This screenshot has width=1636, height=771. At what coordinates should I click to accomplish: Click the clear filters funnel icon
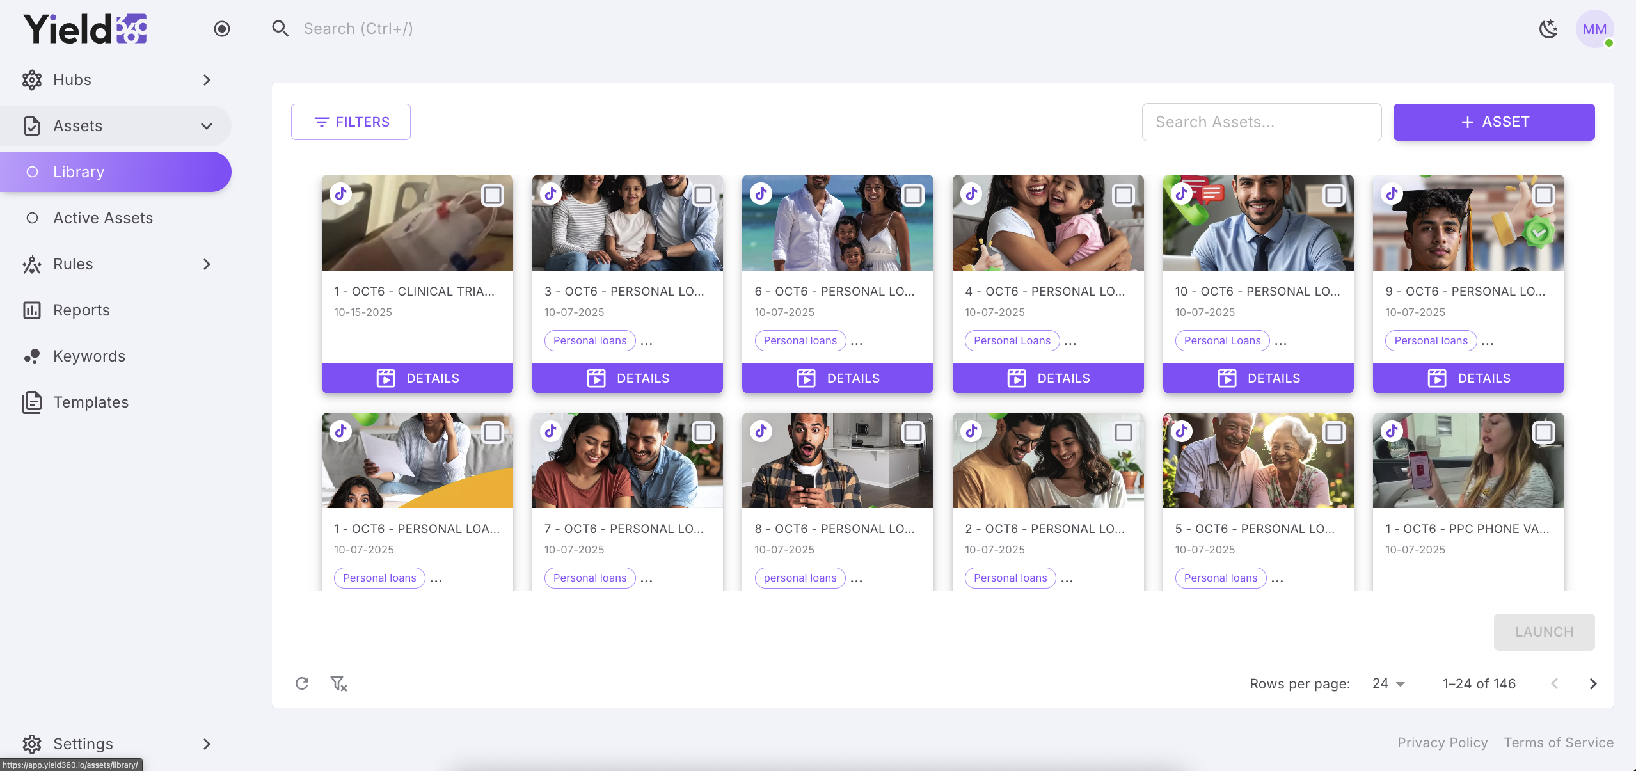point(338,683)
